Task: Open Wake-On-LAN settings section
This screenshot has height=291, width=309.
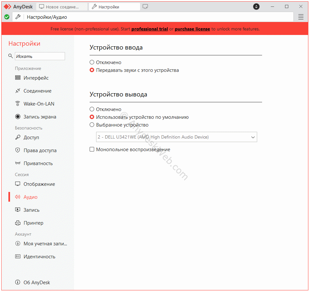Action: click(39, 104)
